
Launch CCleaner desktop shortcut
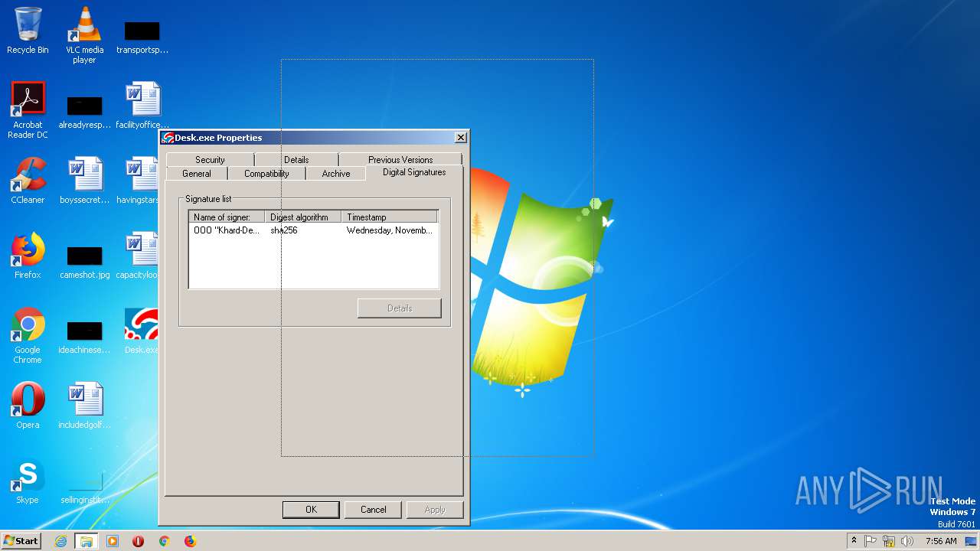coord(28,180)
